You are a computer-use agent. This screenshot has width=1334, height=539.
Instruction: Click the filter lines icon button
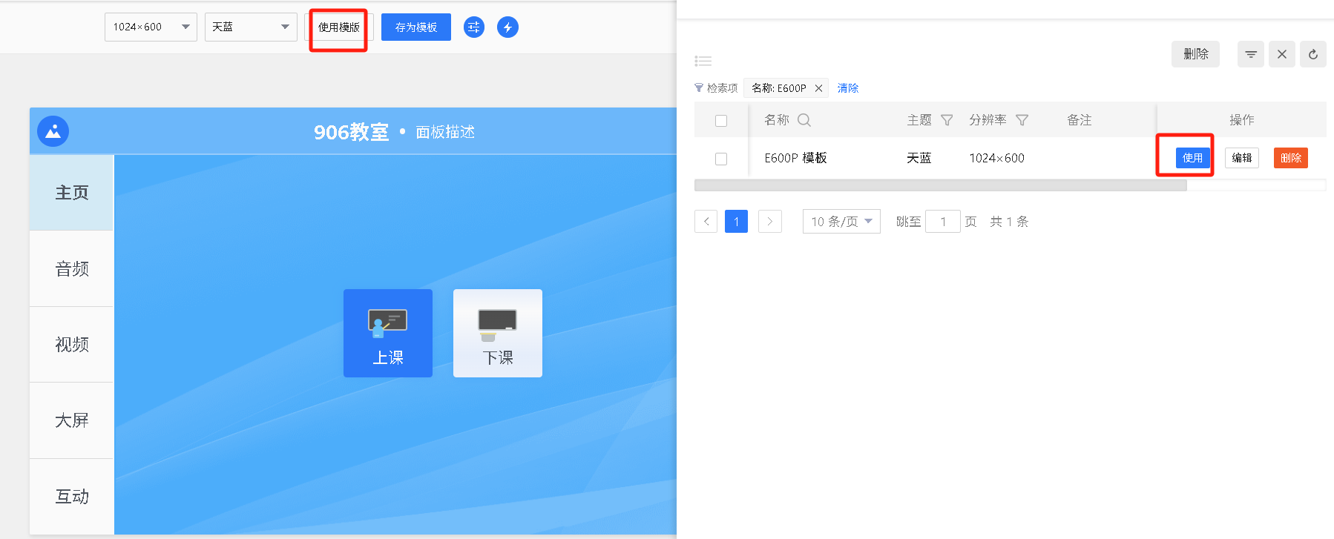tap(1250, 54)
